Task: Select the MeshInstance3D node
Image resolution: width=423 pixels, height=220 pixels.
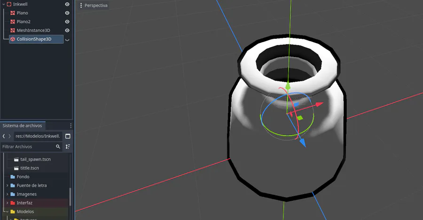Action: pos(33,30)
